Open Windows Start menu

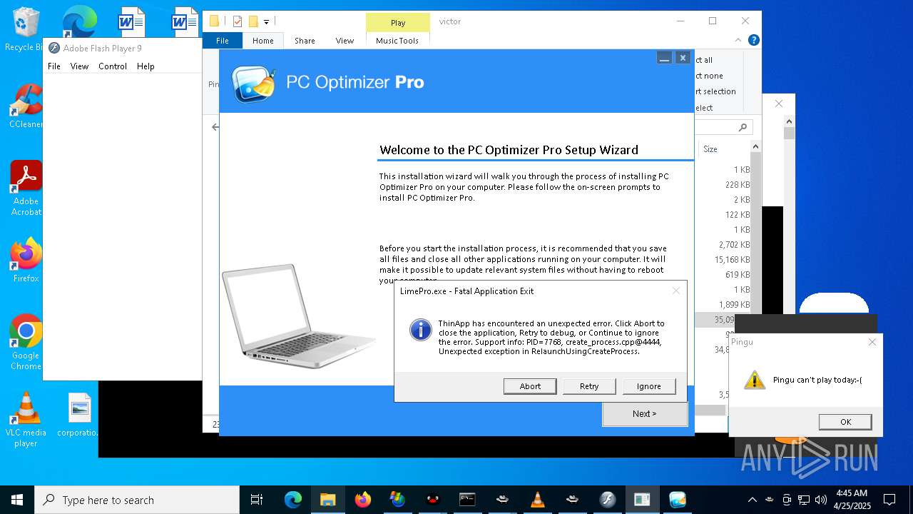pos(17,500)
